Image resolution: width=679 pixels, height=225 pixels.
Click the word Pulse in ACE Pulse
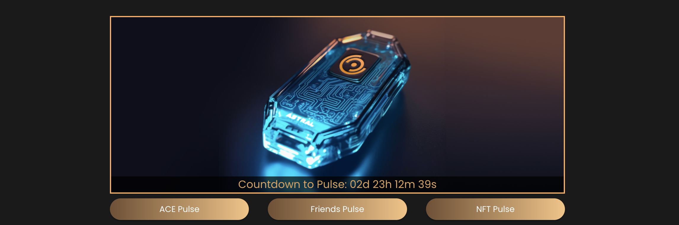pos(188,209)
